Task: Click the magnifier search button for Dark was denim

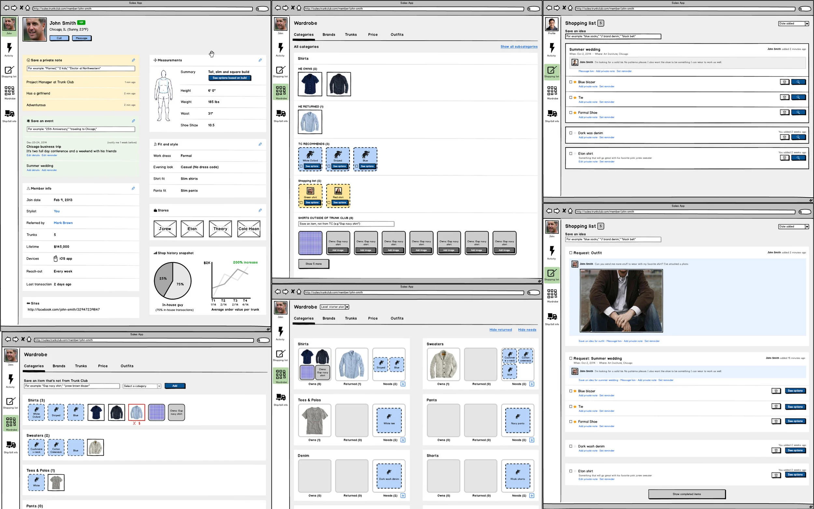Action: pos(798,137)
